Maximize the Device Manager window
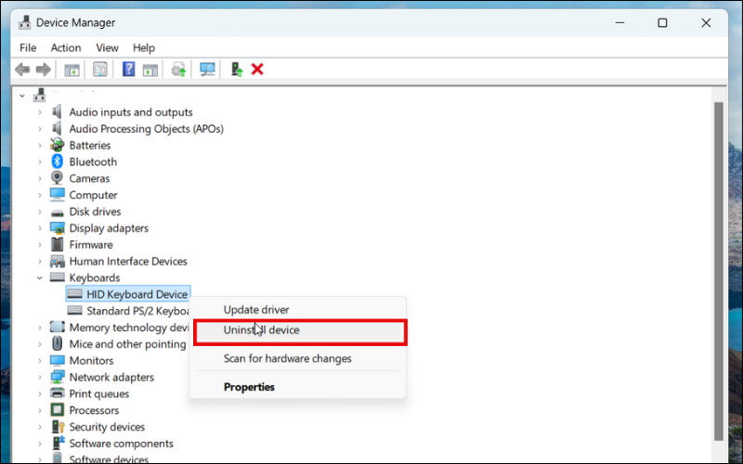743x464 pixels. pyautogui.click(x=662, y=22)
